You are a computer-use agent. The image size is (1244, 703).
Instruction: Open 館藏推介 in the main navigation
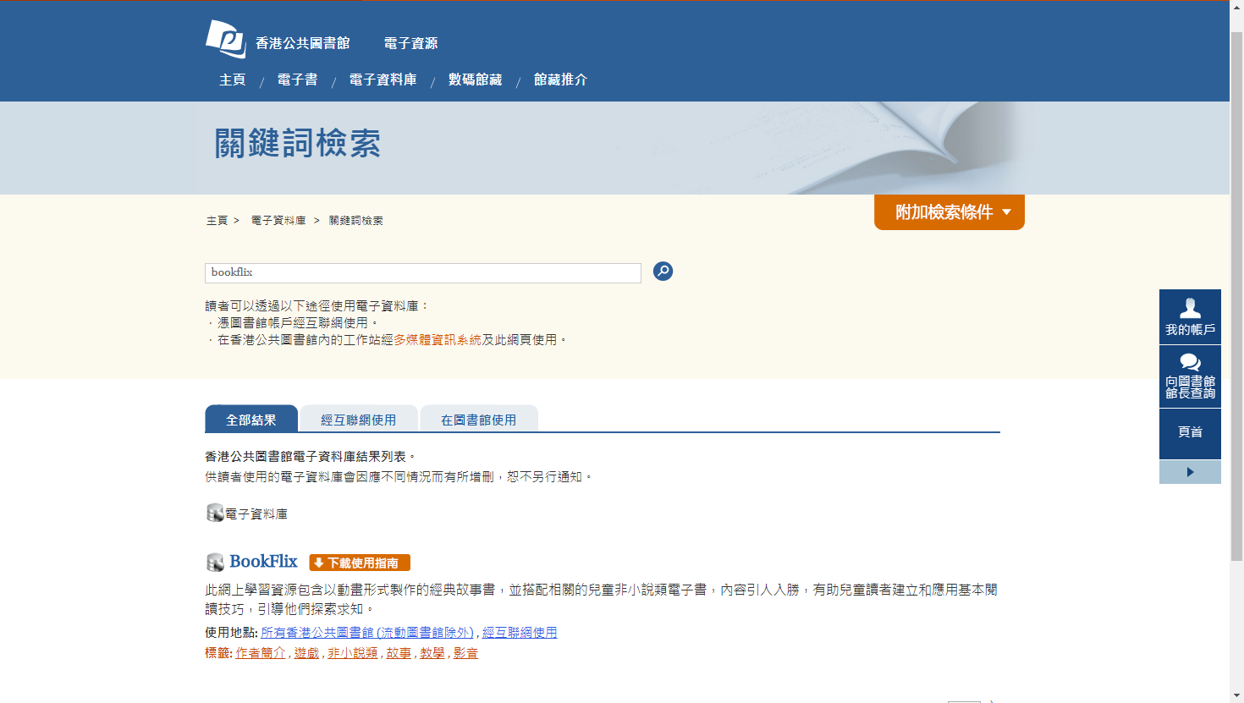click(x=560, y=80)
